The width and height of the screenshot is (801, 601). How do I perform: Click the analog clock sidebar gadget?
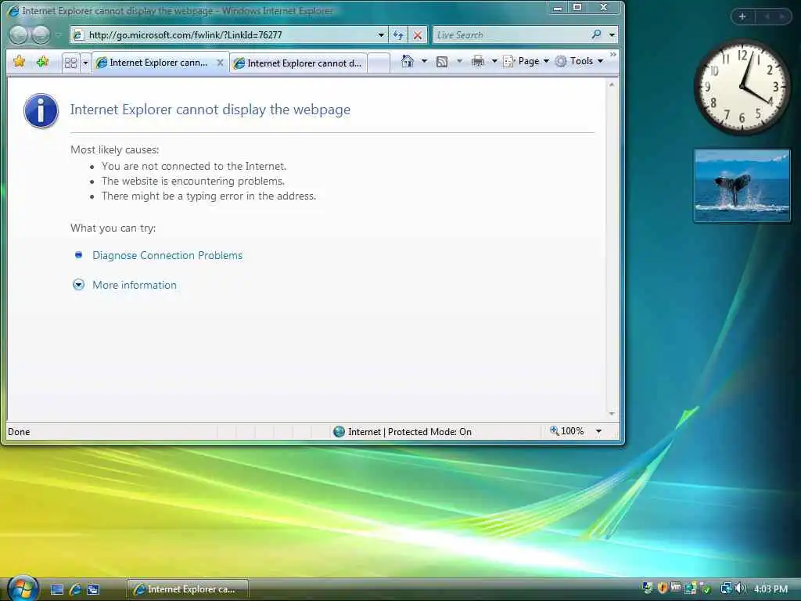point(742,87)
